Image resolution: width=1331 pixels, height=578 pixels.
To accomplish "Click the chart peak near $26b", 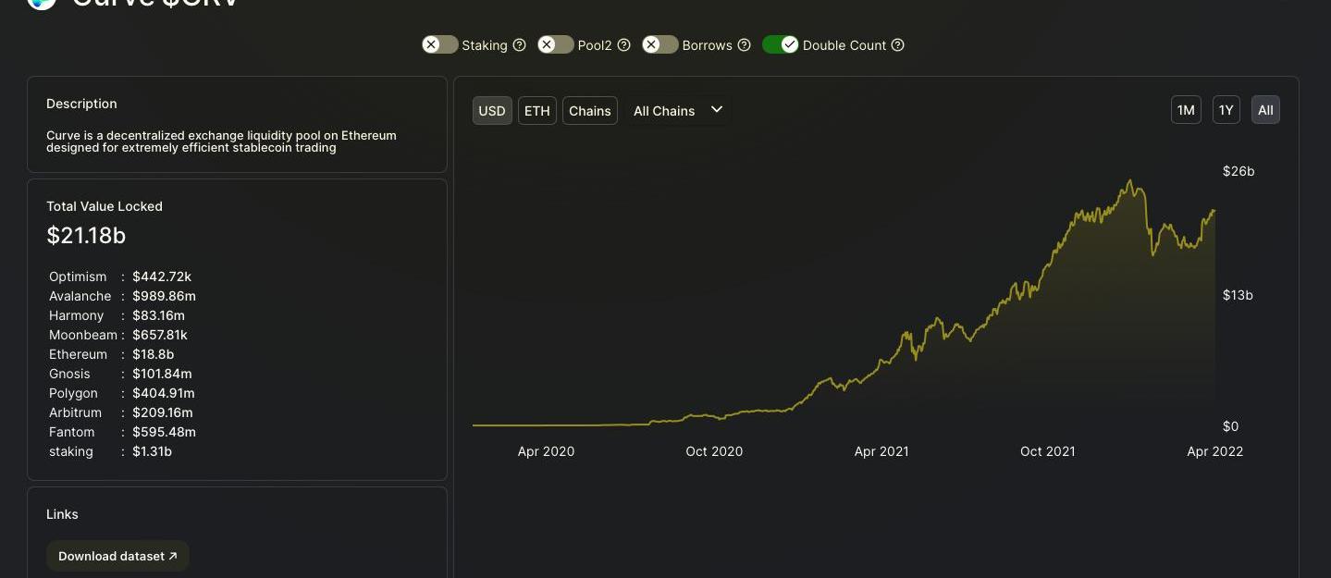I will (1130, 181).
